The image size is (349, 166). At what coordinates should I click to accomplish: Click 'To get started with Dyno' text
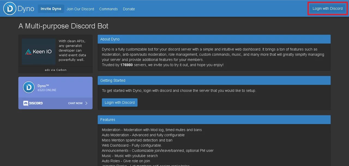(x=179, y=91)
